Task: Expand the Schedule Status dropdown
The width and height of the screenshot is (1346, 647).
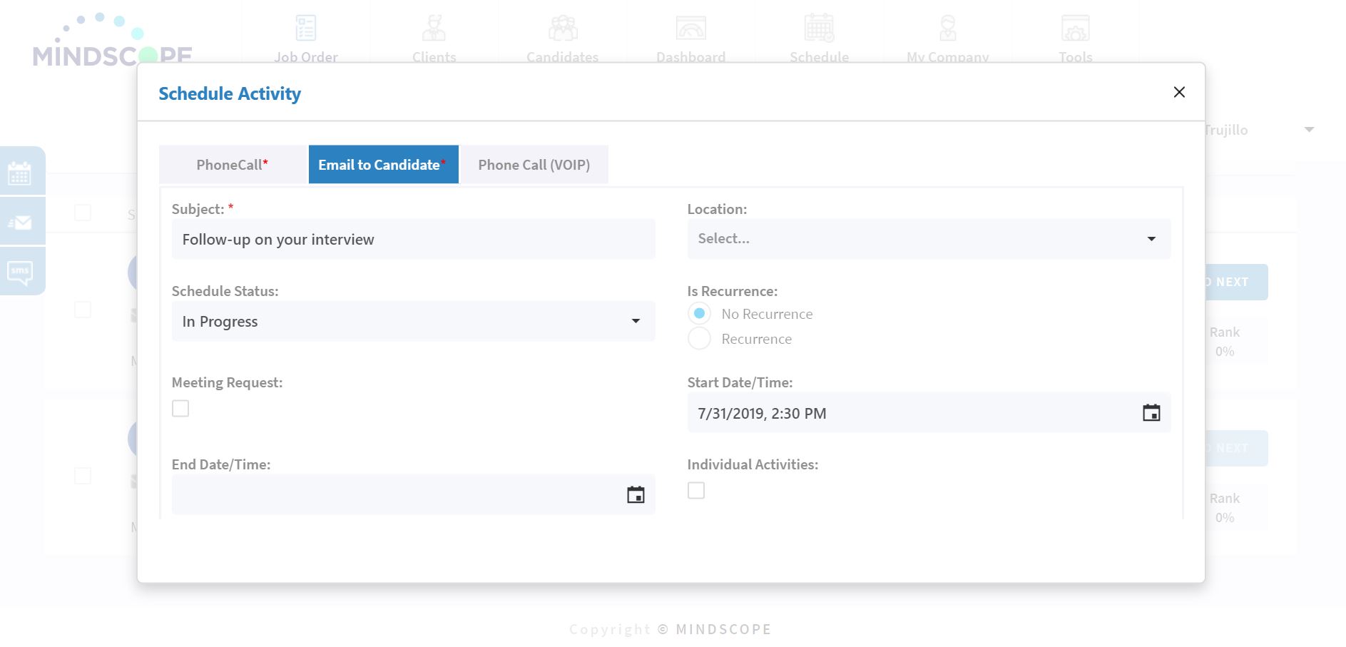Action: [413, 322]
